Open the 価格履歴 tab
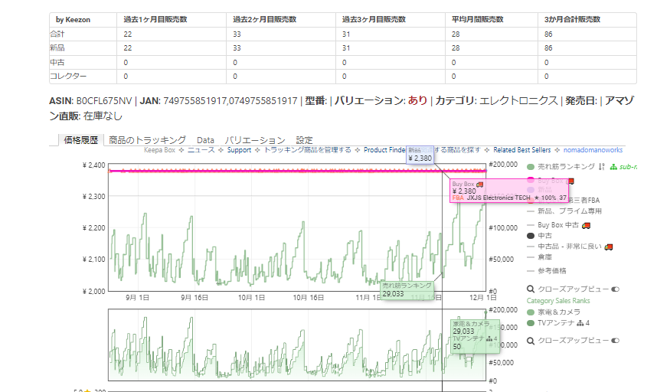Screen dimensions: 657x392 [x=80, y=140]
